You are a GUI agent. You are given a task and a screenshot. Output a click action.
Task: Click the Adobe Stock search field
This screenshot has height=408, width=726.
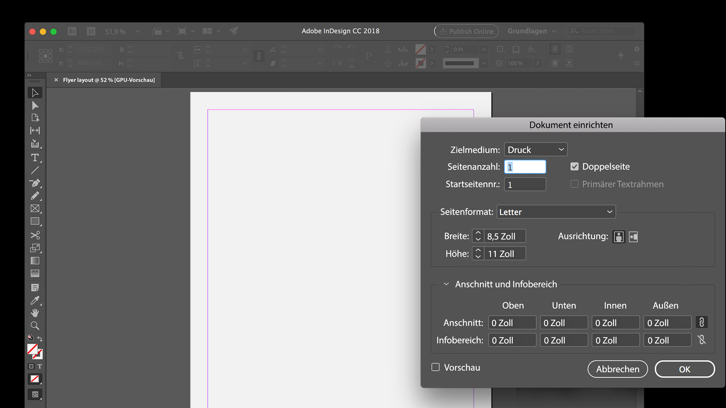click(x=602, y=31)
